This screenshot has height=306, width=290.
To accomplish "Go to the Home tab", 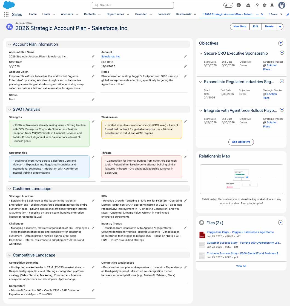I will [x=33, y=14].
